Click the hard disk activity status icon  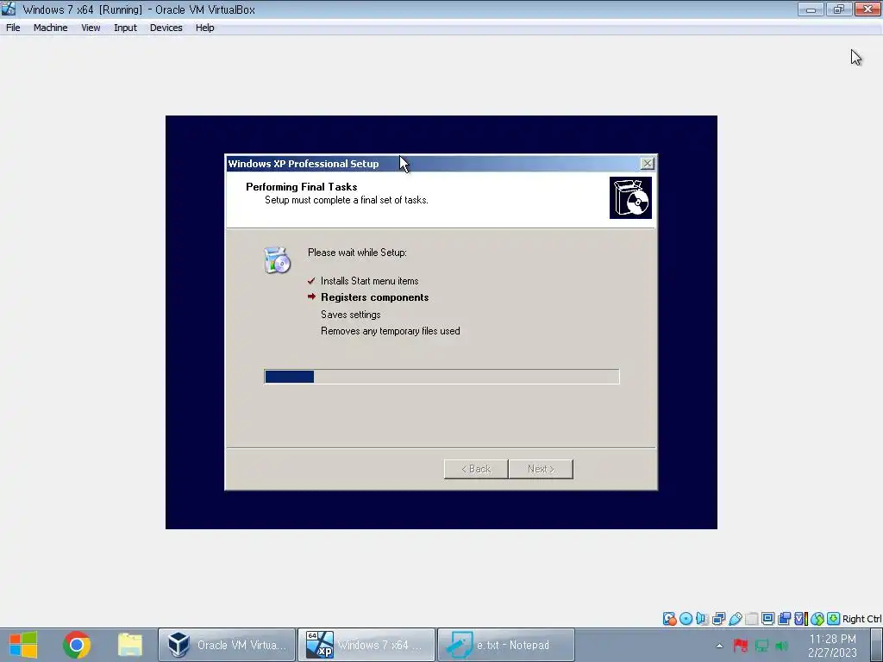pyautogui.click(x=669, y=619)
